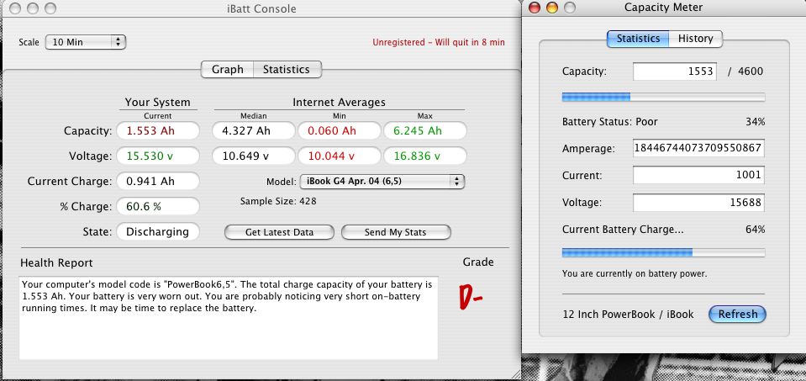Click the State value Discharging
Viewport: 806px width, 381px height.
[158, 232]
